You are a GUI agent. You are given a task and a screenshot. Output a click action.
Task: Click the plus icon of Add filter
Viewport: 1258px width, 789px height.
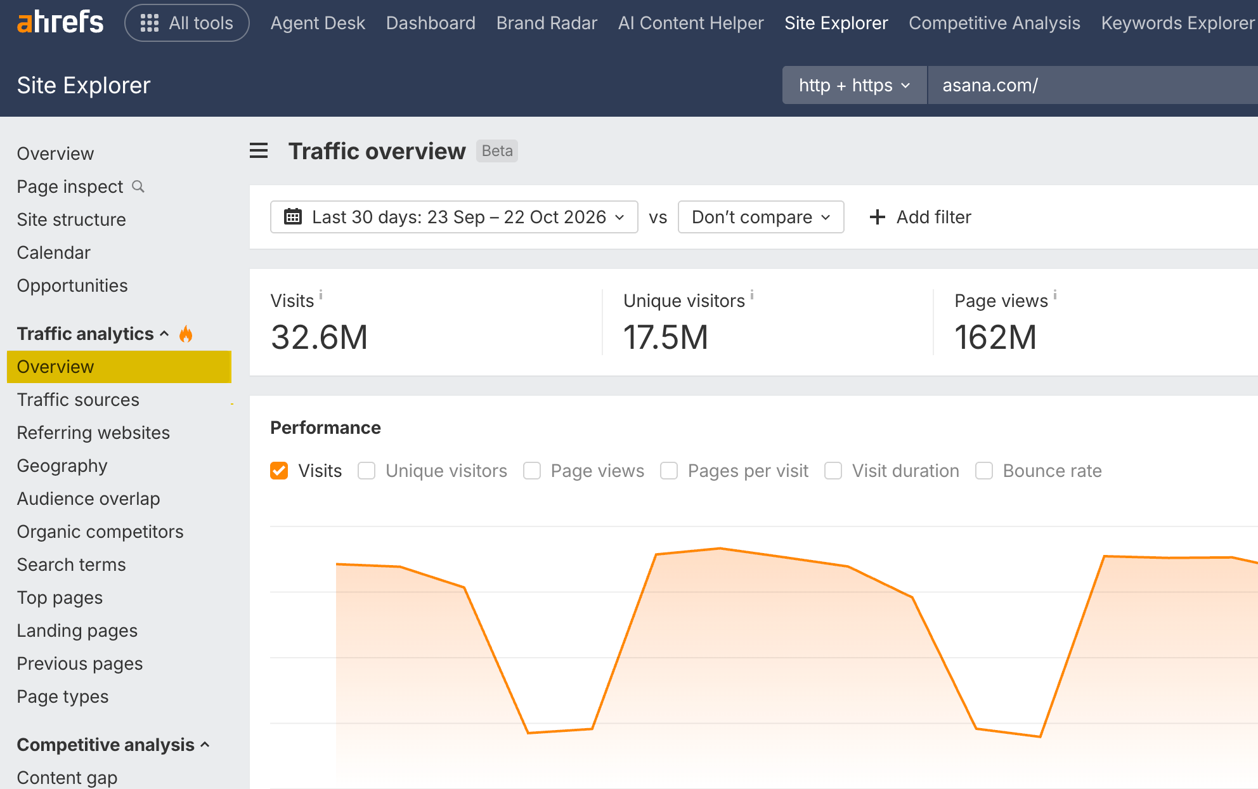(878, 217)
